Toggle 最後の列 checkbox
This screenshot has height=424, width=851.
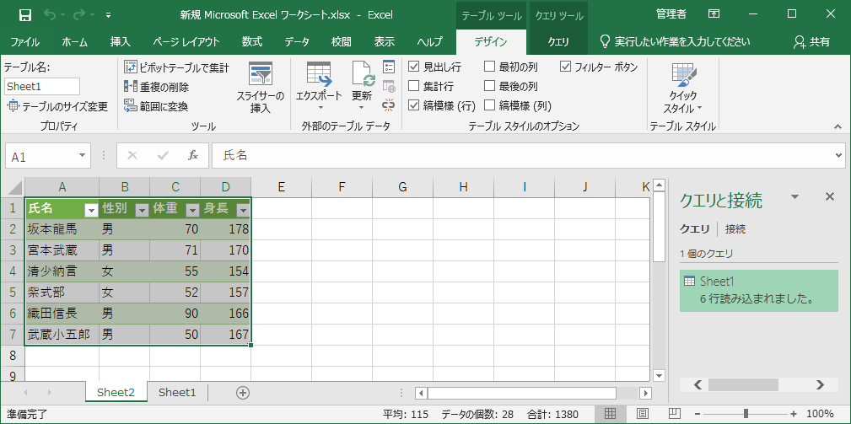(x=489, y=86)
